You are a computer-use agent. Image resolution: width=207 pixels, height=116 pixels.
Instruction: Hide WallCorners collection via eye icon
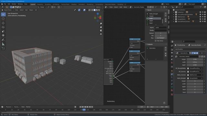203,17
